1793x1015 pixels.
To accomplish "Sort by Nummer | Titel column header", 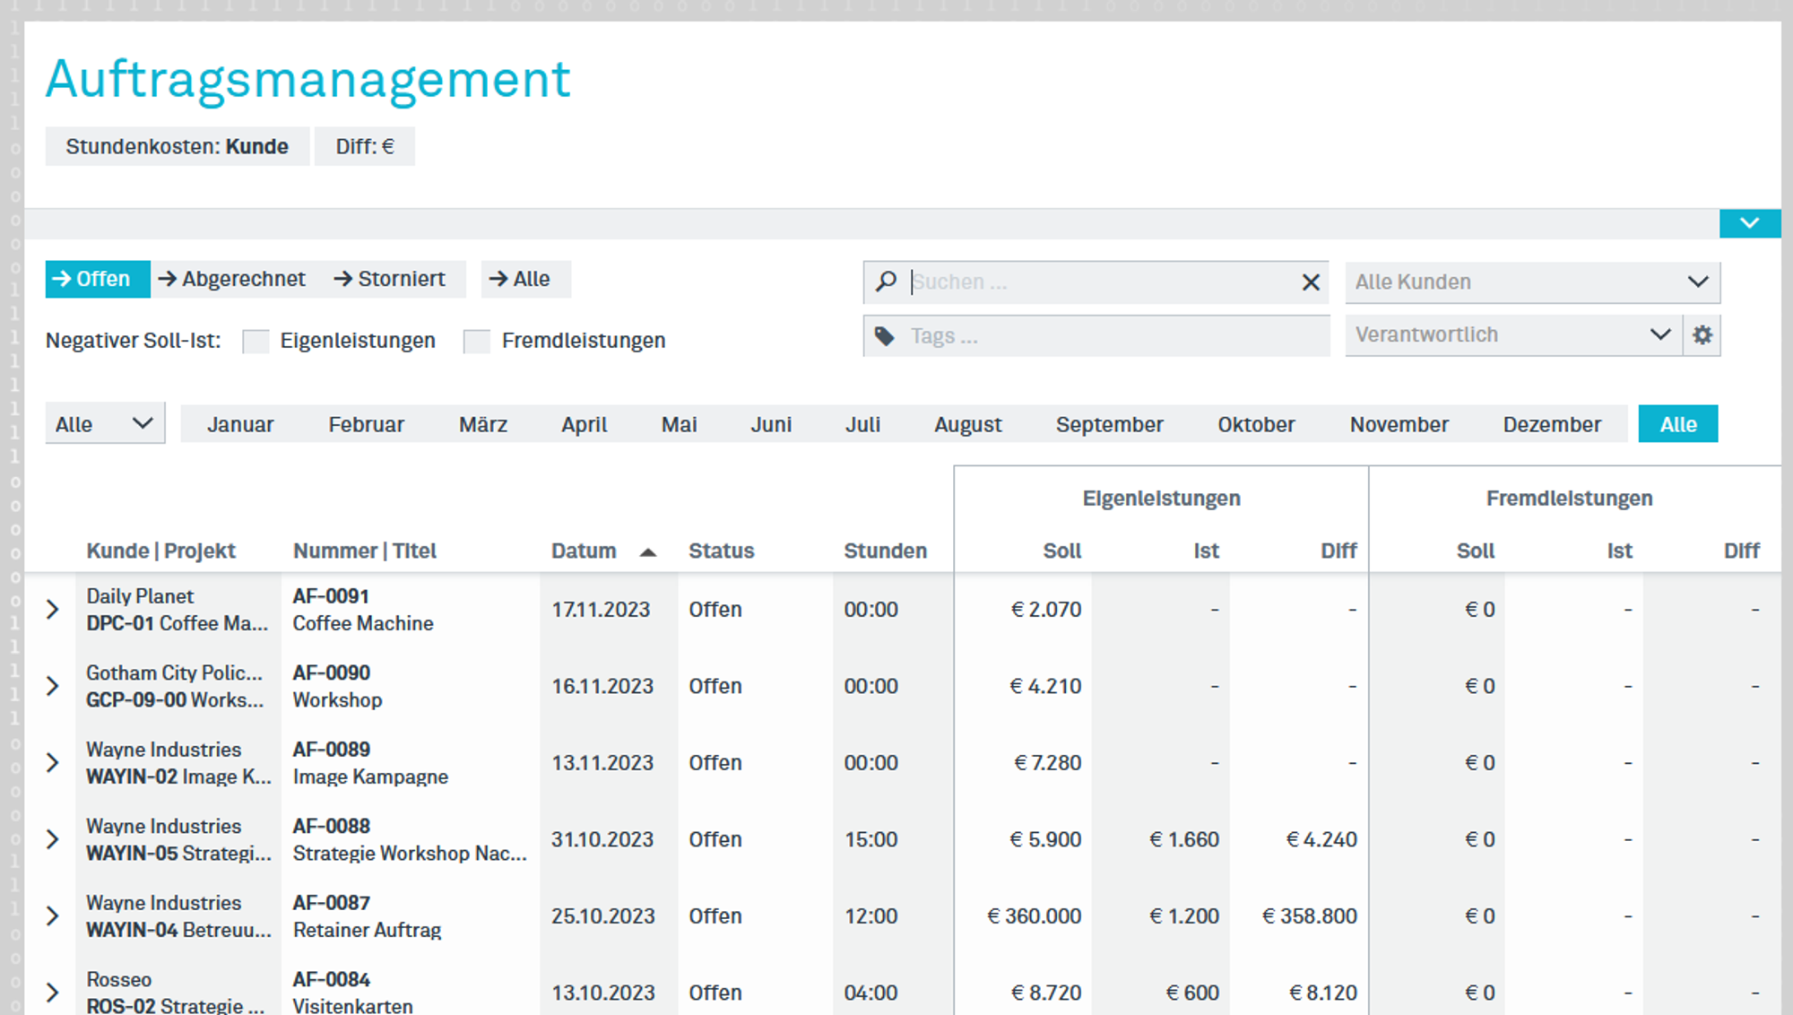I will tap(365, 551).
